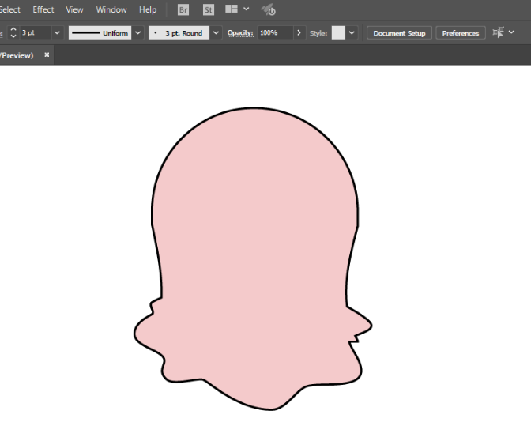Click the GPU performance rocket icon
Image resolution: width=531 pixels, height=441 pixels.
(269, 10)
